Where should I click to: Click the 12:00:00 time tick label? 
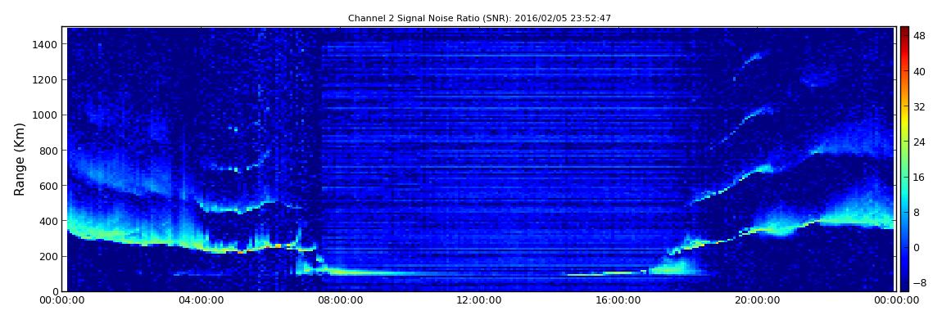click(478, 300)
